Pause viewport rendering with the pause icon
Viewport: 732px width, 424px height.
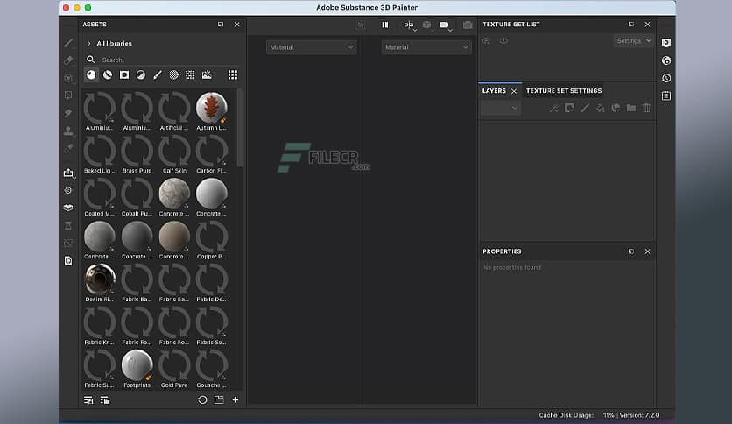[x=385, y=25]
